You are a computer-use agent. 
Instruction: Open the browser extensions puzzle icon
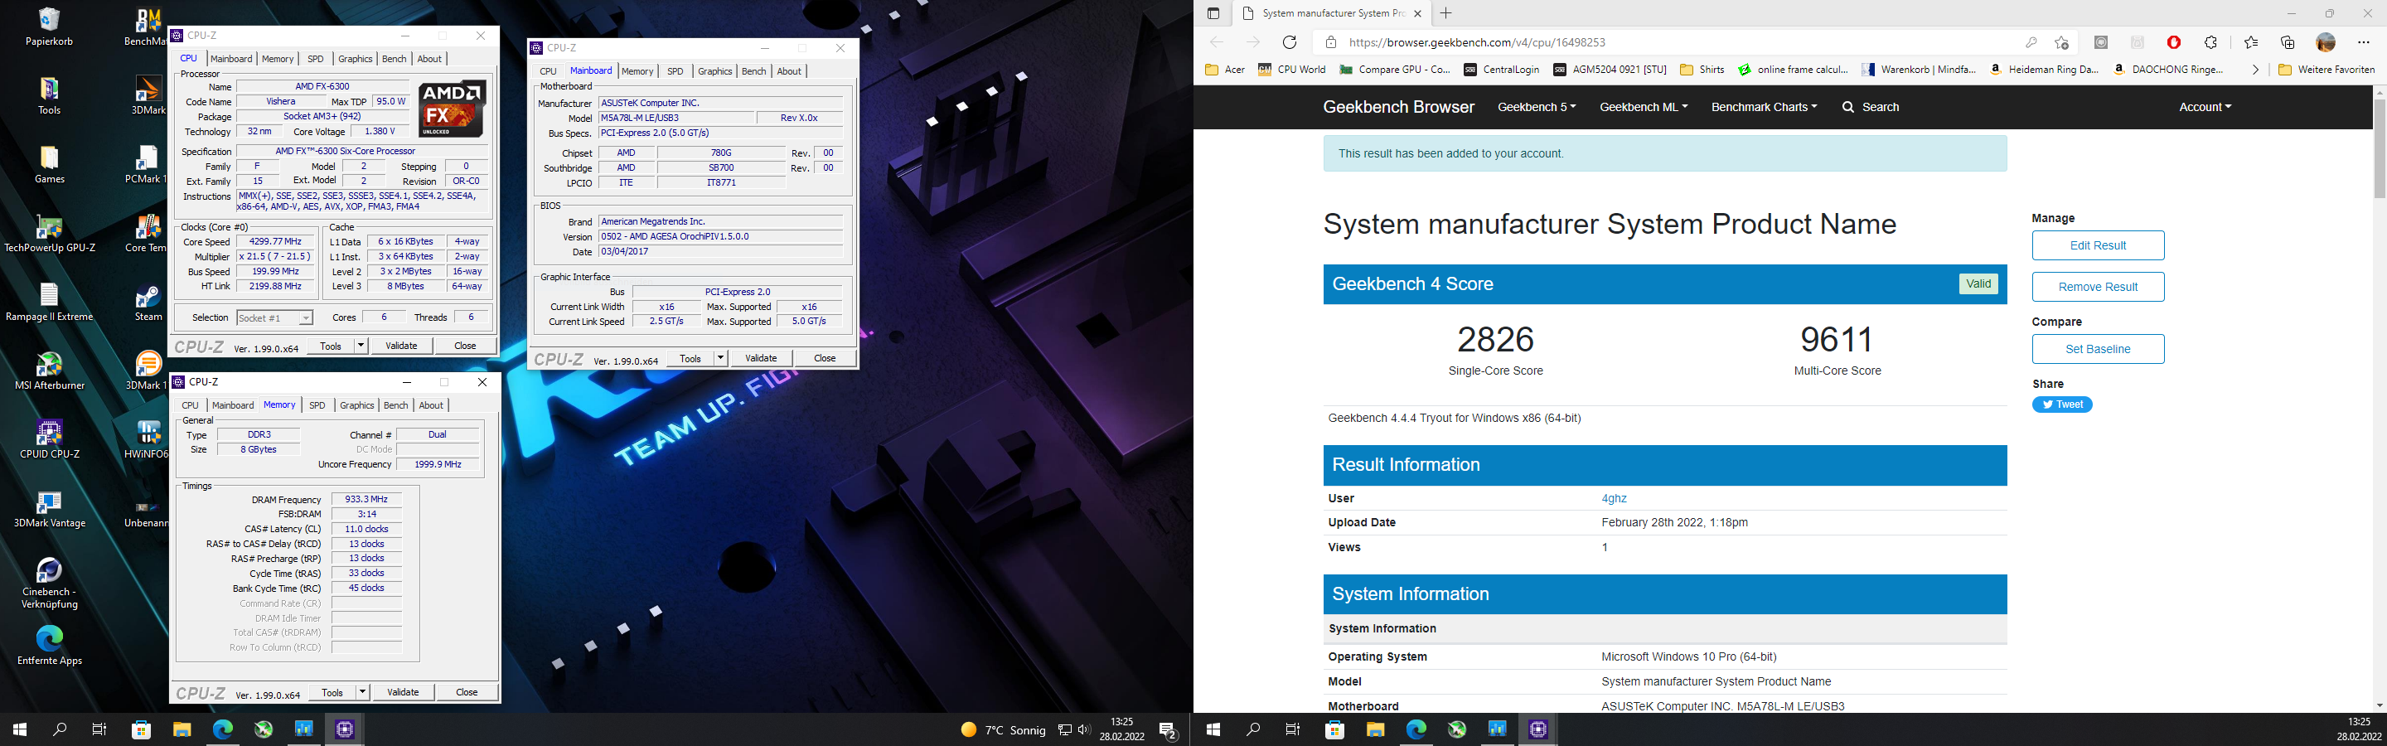pos(2211,42)
